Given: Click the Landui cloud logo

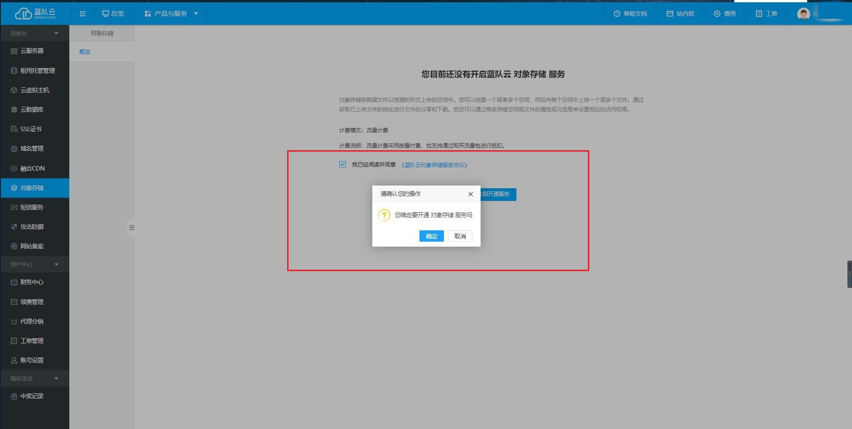Looking at the screenshot, I should coord(35,14).
